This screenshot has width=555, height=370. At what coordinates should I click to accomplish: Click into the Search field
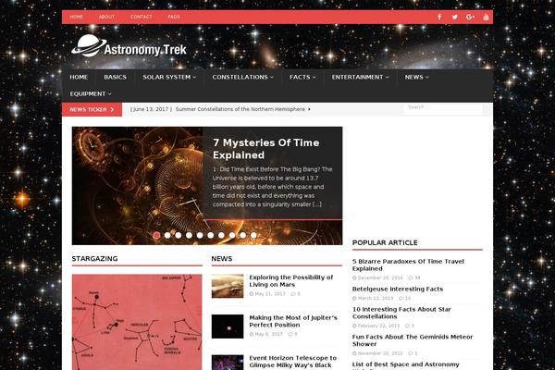pyautogui.click(x=443, y=108)
